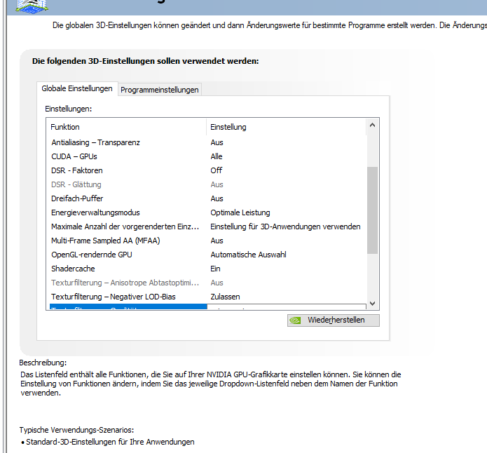The width and height of the screenshot is (487, 453).
Task: Click the Einstellung column header
Action: click(x=287, y=127)
